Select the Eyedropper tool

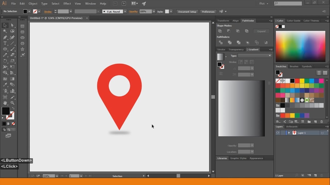[5, 85]
